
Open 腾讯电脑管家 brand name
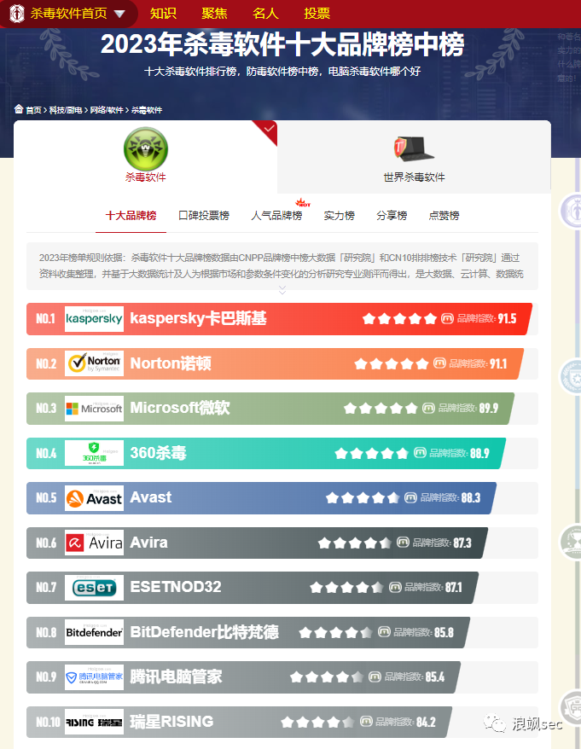tap(176, 676)
